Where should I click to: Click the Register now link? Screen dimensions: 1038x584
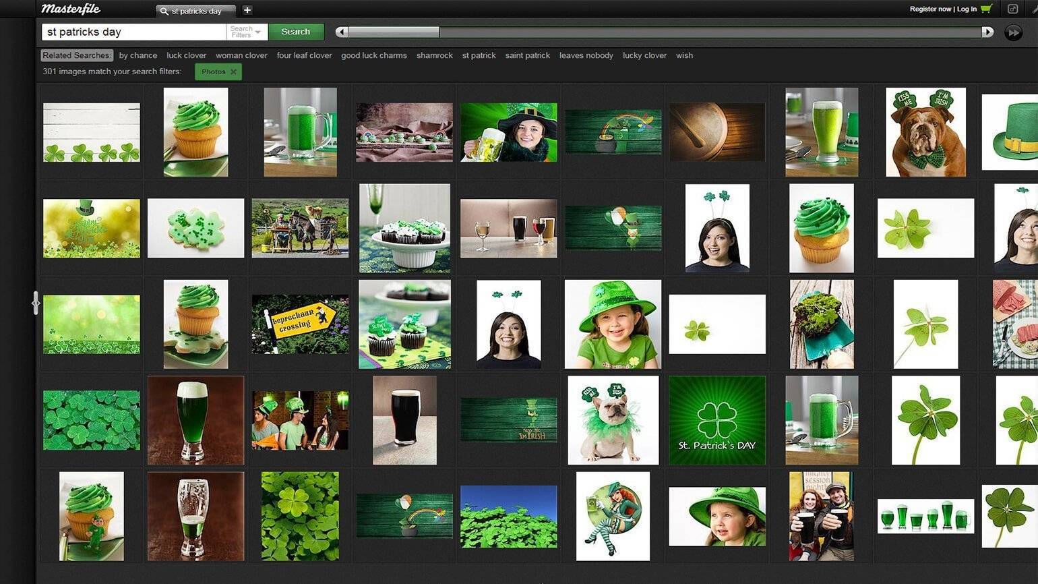929,9
